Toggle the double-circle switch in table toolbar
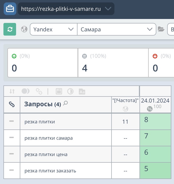The width and height of the screenshot is (174, 184). click(x=25, y=91)
